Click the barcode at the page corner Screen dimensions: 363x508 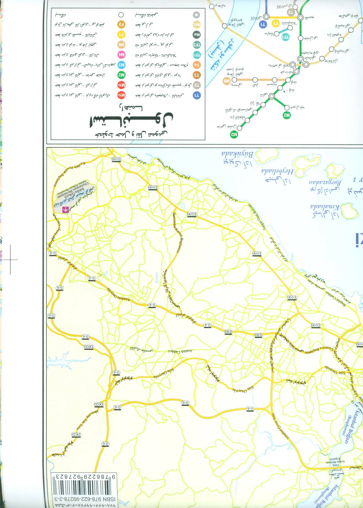point(84,486)
